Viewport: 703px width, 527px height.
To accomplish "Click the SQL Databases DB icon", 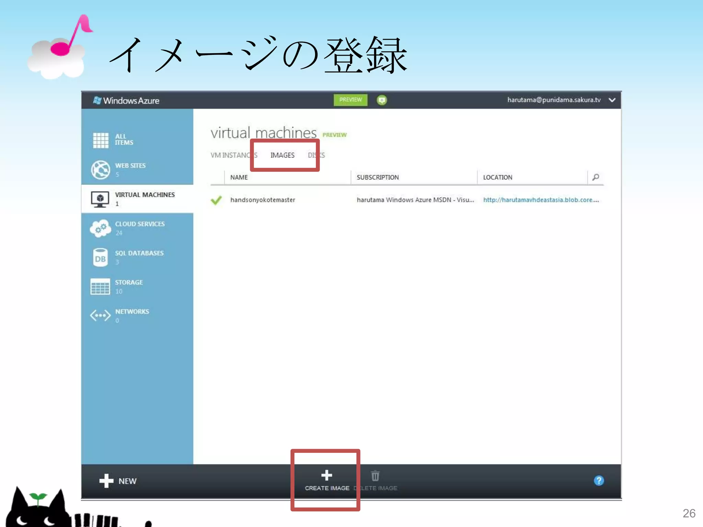I will 100,258.
